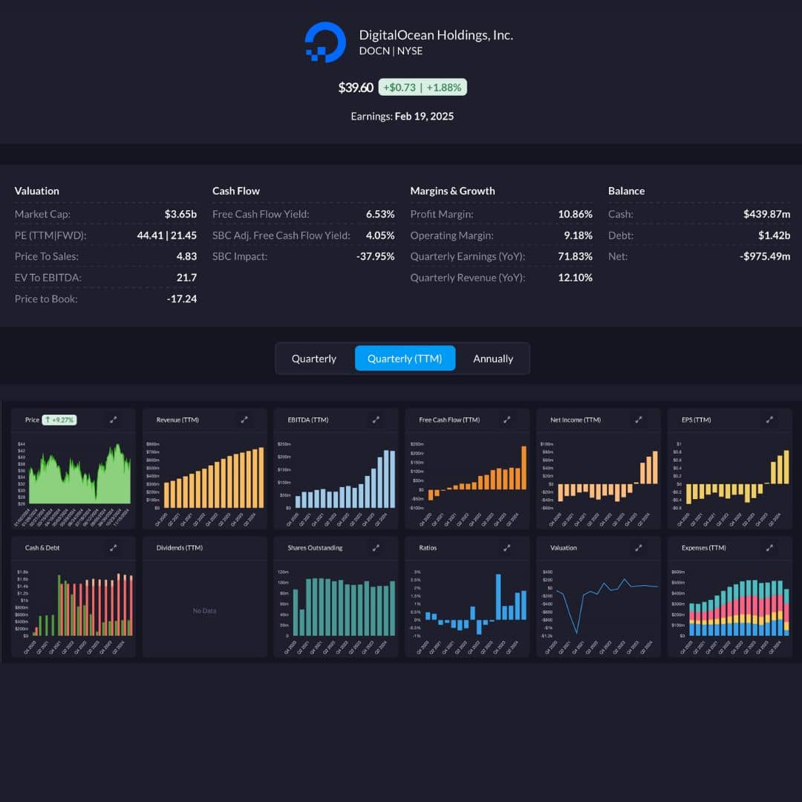The height and width of the screenshot is (802, 802).
Task: Click the Earnings: Feb 19, 2025 date
Action: click(402, 116)
